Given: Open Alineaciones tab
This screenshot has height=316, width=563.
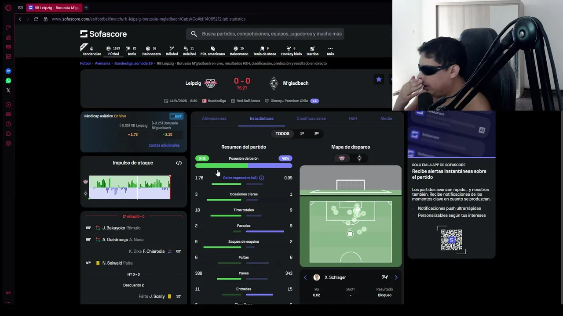Looking at the screenshot, I should [x=214, y=118].
